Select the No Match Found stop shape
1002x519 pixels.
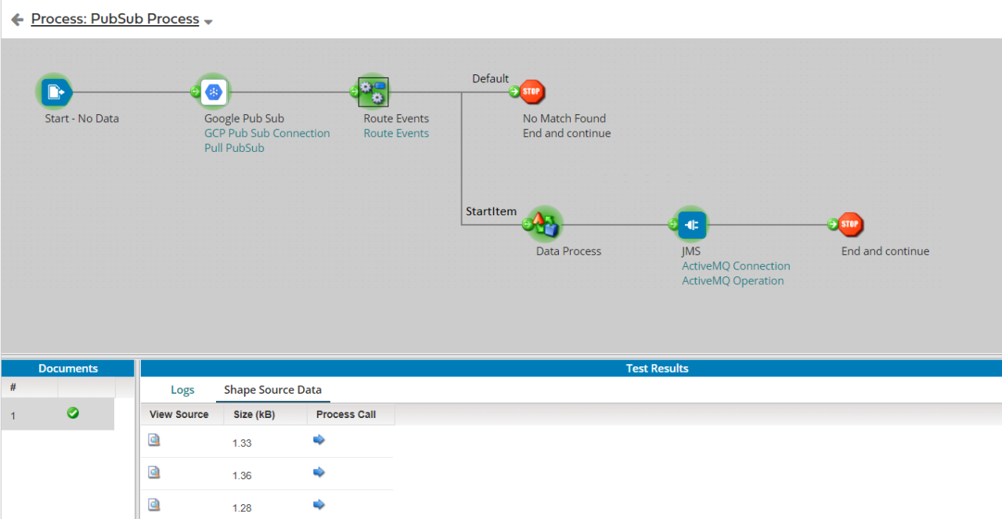coord(532,91)
